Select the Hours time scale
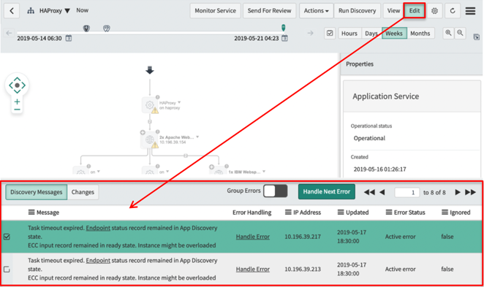The height and width of the screenshot is (287, 484). pos(349,34)
